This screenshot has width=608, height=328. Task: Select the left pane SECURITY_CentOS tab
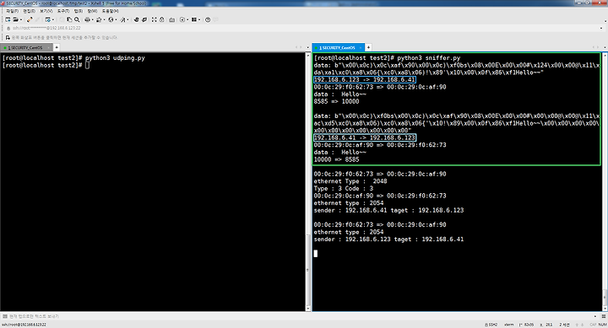pyautogui.click(x=25, y=47)
